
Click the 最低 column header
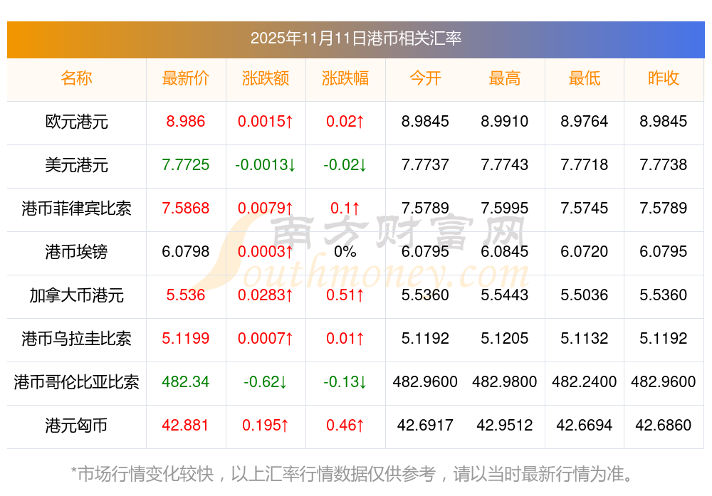(585, 78)
